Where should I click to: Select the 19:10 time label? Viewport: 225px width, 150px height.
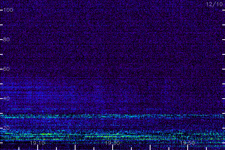[x=37, y=143]
